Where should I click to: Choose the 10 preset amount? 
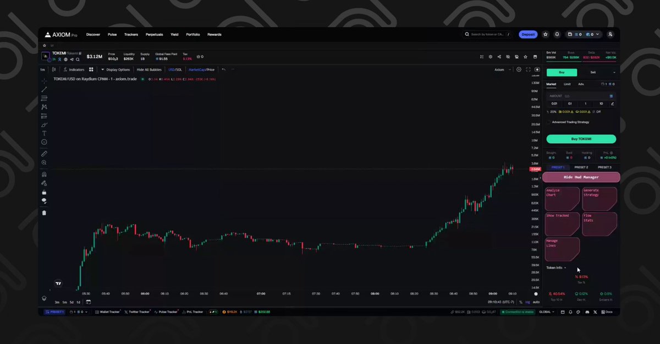point(601,103)
